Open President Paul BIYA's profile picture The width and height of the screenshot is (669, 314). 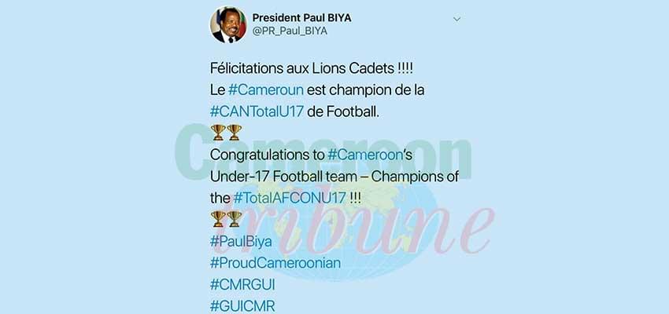pyautogui.click(x=228, y=24)
